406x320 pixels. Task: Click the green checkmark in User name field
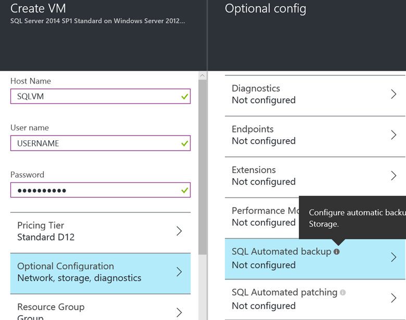coord(185,143)
